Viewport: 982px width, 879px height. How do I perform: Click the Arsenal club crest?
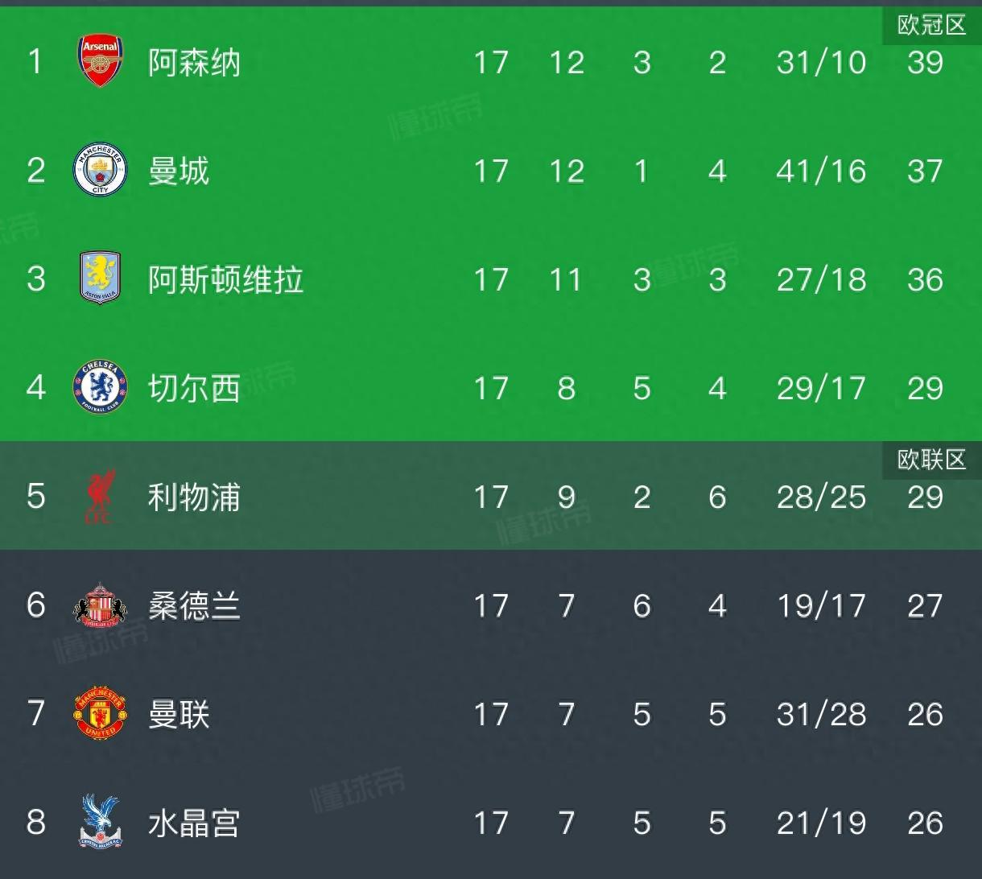click(100, 61)
